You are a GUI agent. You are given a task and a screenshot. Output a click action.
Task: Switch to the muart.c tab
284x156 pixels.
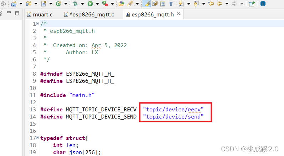click(x=40, y=15)
